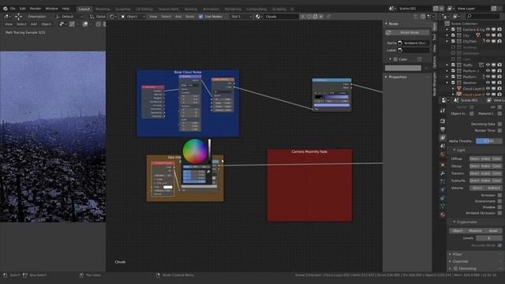Viewport: 505px width, 284px height.
Task: Open the View Layer properties tab icon
Action: pos(443,137)
